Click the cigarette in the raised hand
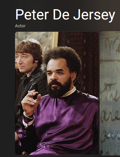Image resolution: width=120 pixels, height=157 pixels. [x=33, y=92]
